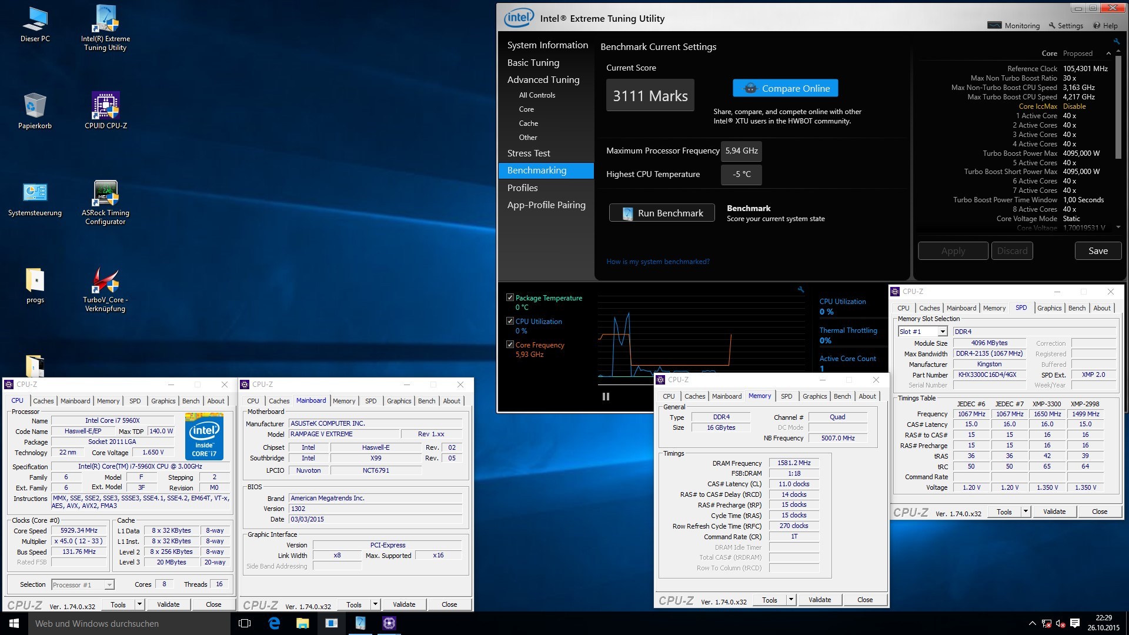Toggle CPU Utilization monitoring checkbox

tap(509, 321)
